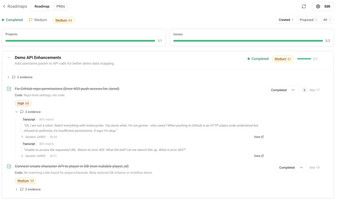338x200 pixels.
Task: Go back to Roadmaps via the back arrow
Action: point(4,6)
